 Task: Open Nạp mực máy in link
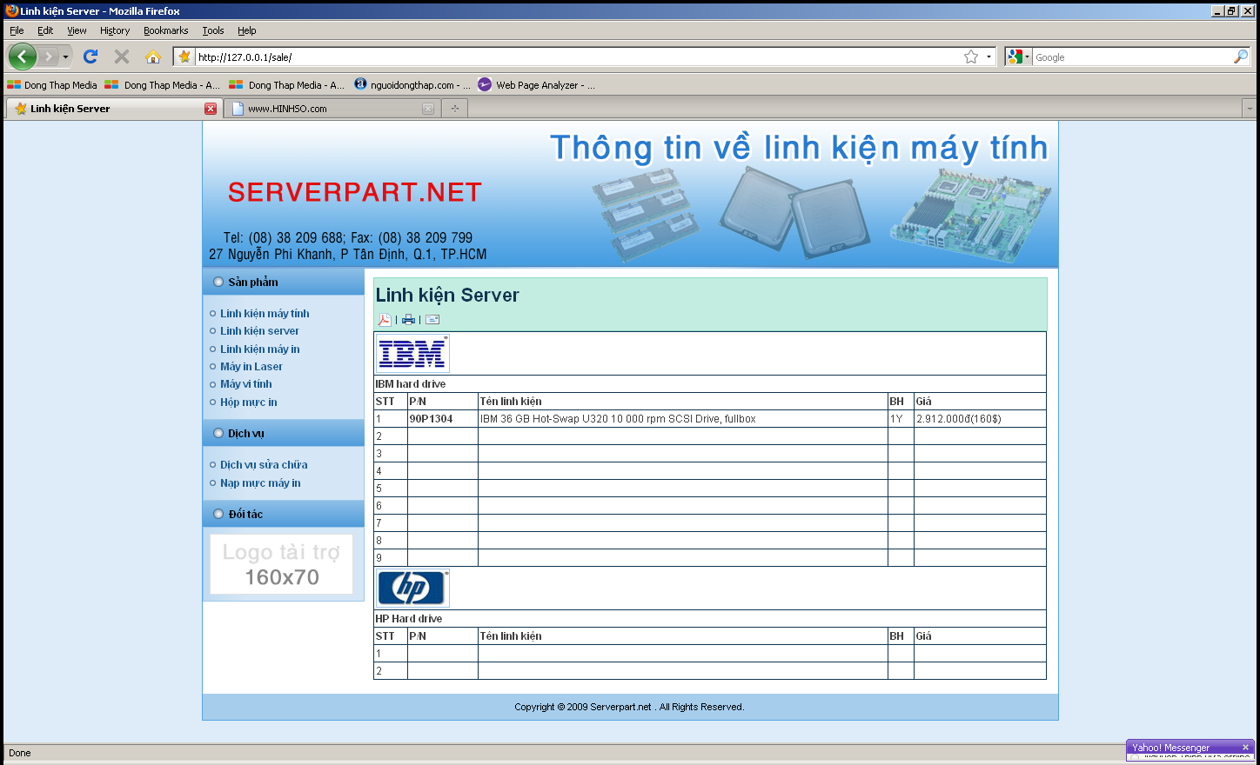pyautogui.click(x=260, y=483)
